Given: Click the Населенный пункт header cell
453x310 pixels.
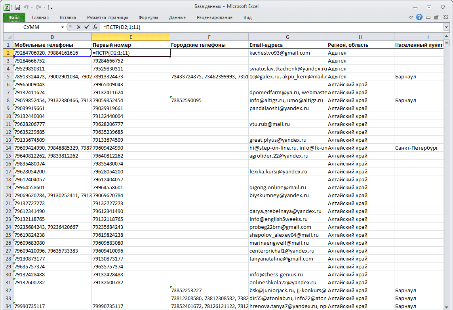Looking at the screenshot, I should (x=419, y=45).
